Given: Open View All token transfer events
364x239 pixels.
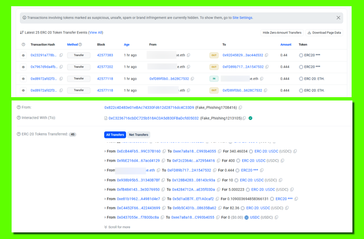Looking at the screenshot, I should 95,33.
